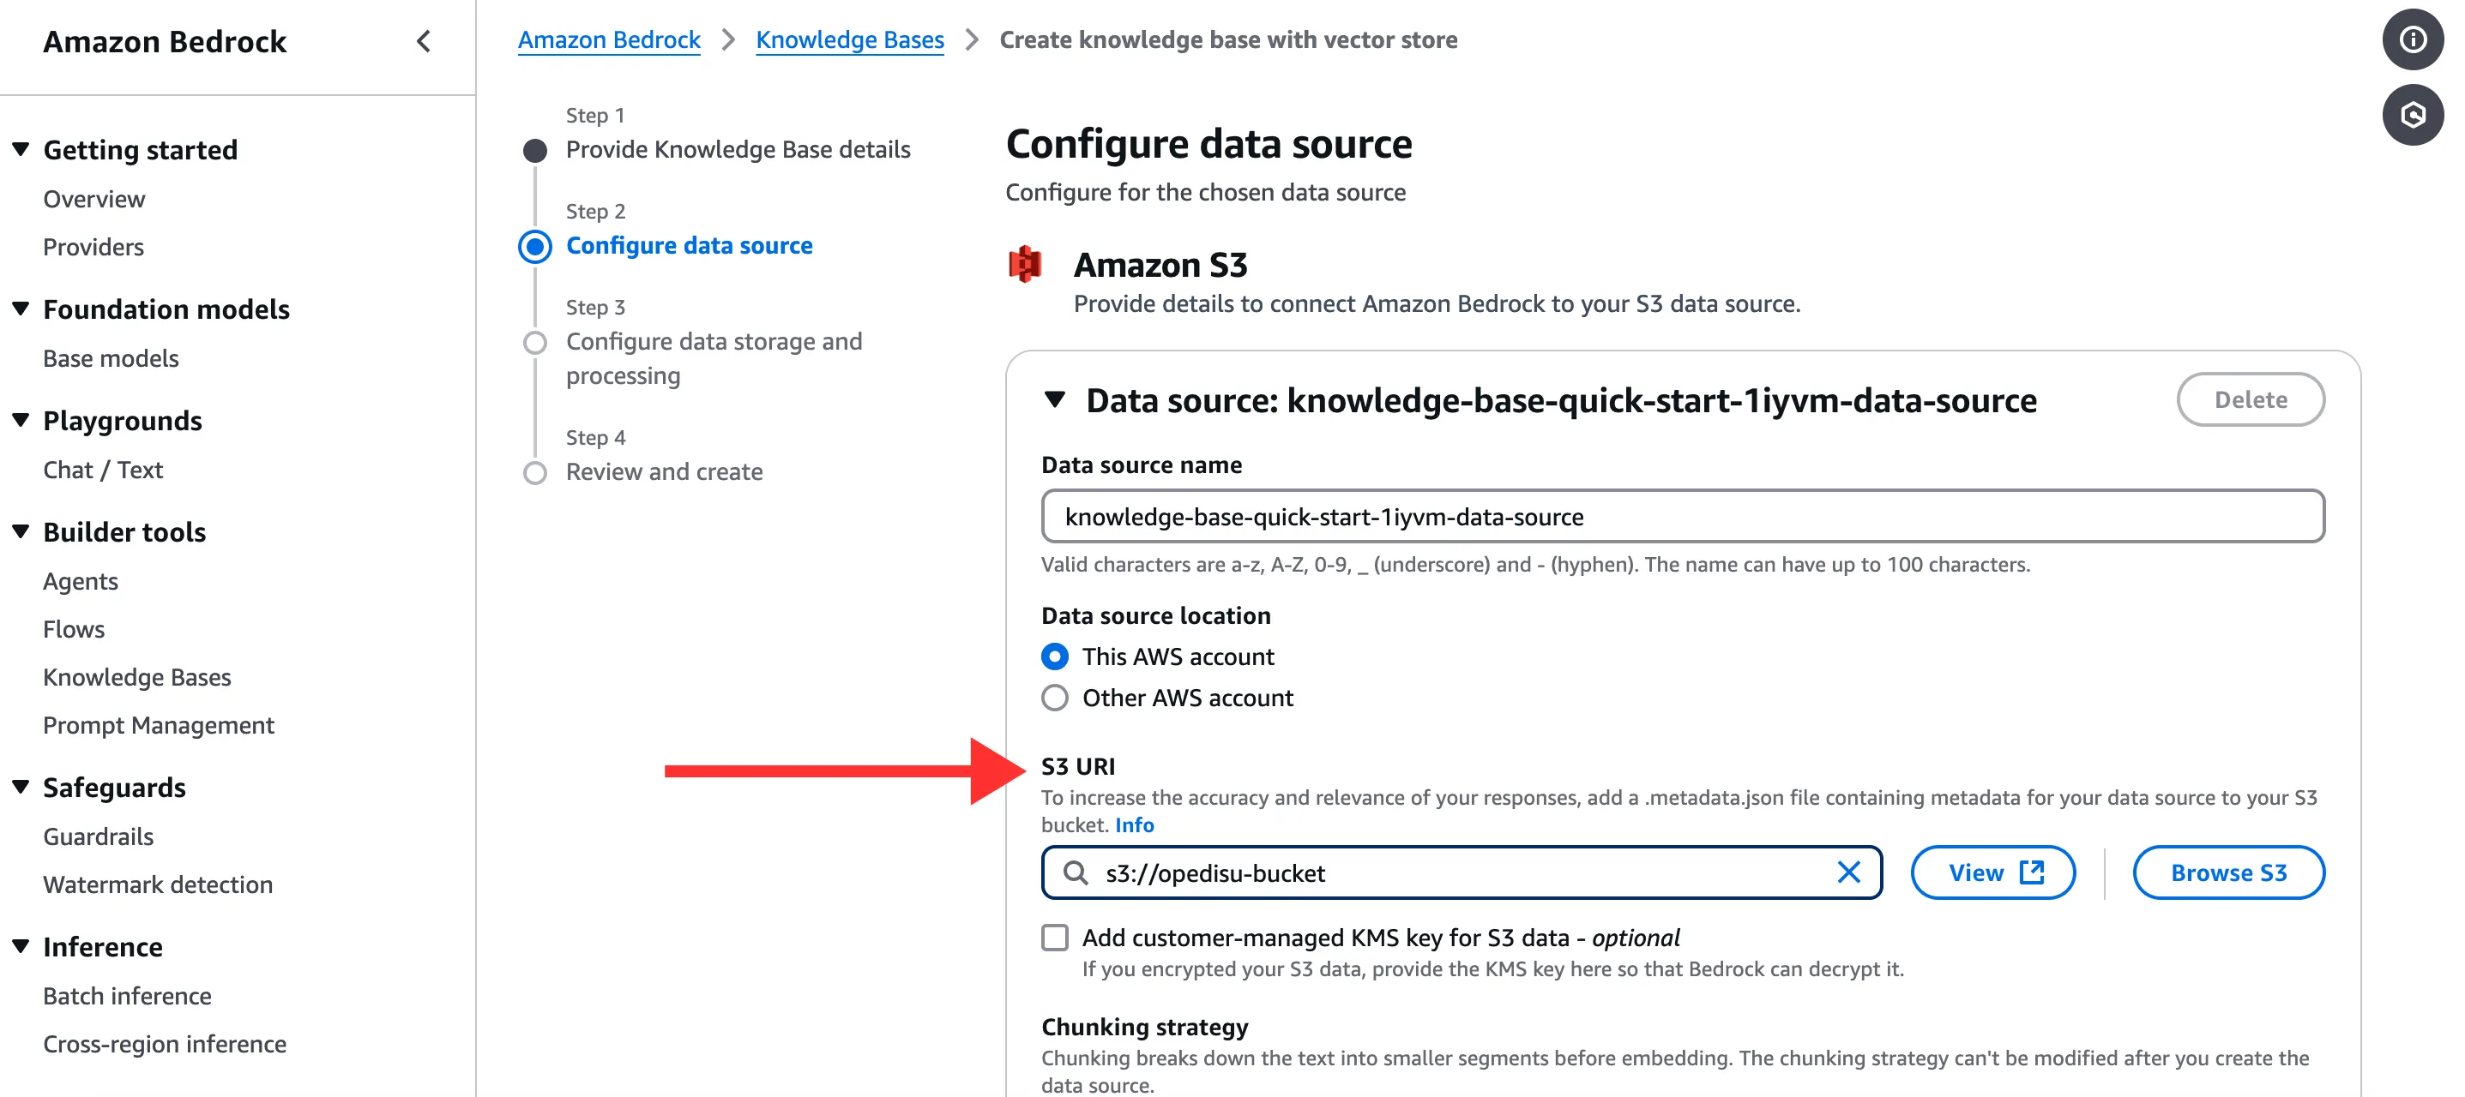Viewport: 2465px width, 1097px height.
Task: Click the Amazon Bedrock sidebar title
Action: click(165, 41)
